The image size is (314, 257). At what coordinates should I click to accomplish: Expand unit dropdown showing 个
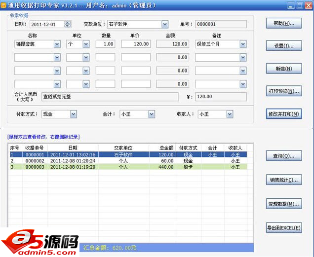click(86, 44)
